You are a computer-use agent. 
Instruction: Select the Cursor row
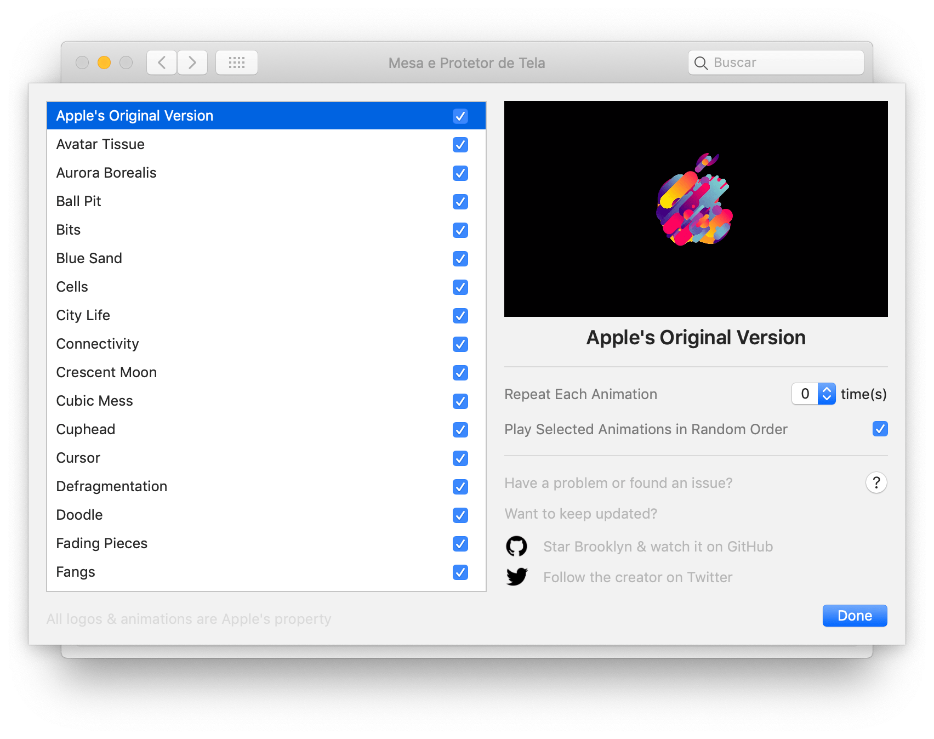(x=266, y=458)
